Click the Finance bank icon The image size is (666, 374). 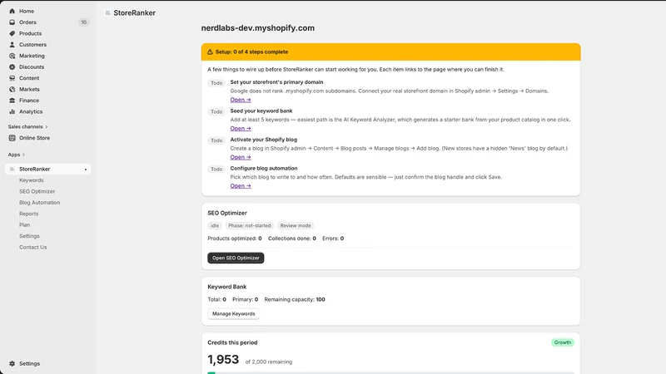12,101
